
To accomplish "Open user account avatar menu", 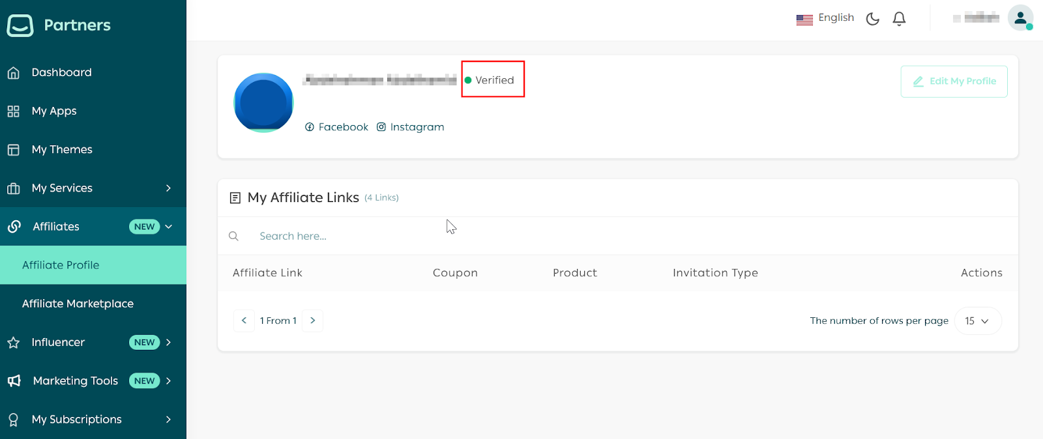I will point(1020,18).
